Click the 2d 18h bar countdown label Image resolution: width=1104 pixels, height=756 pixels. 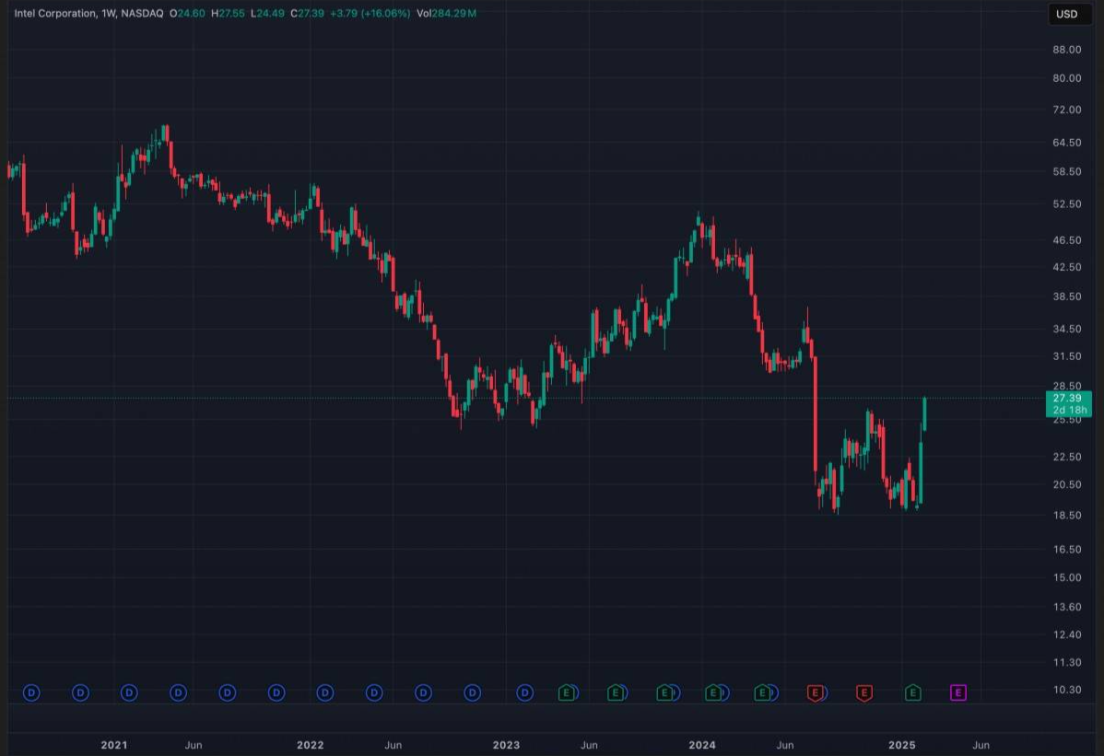click(x=1067, y=410)
